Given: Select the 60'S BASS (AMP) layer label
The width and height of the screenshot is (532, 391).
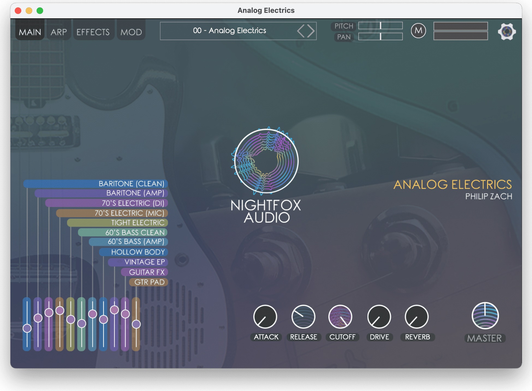Looking at the screenshot, I should pyautogui.click(x=128, y=242).
